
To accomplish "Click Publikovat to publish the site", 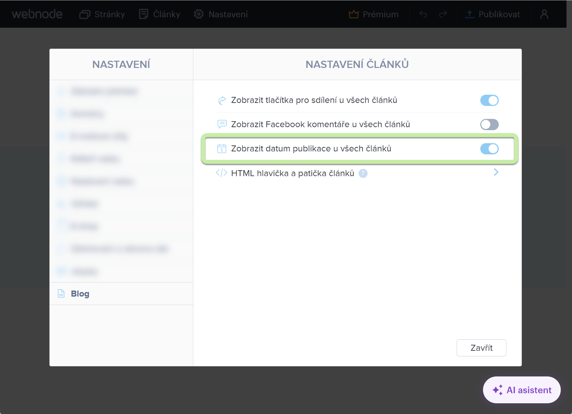I will tap(492, 14).
